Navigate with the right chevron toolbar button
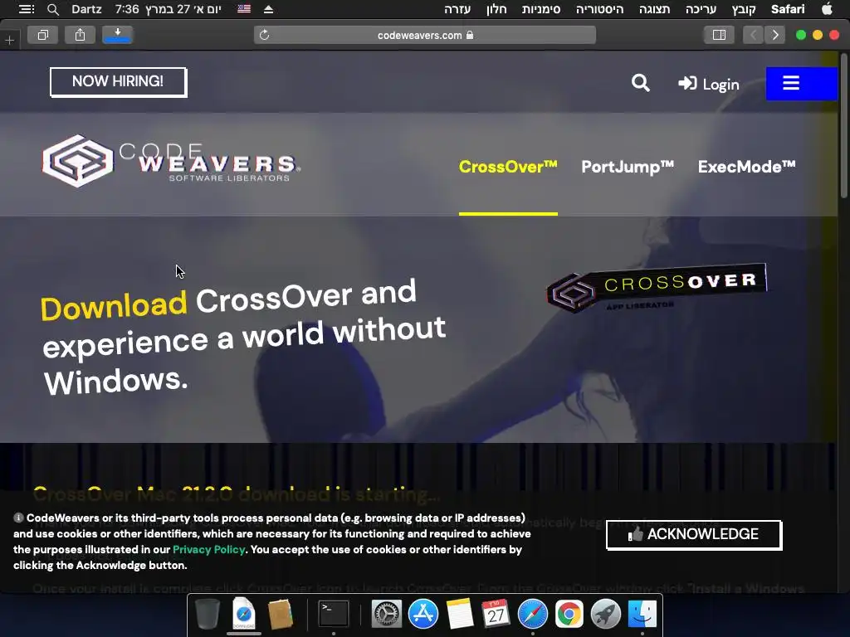 coord(775,35)
